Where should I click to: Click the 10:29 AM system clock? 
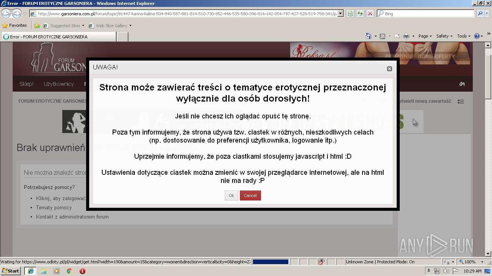click(x=472, y=271)
